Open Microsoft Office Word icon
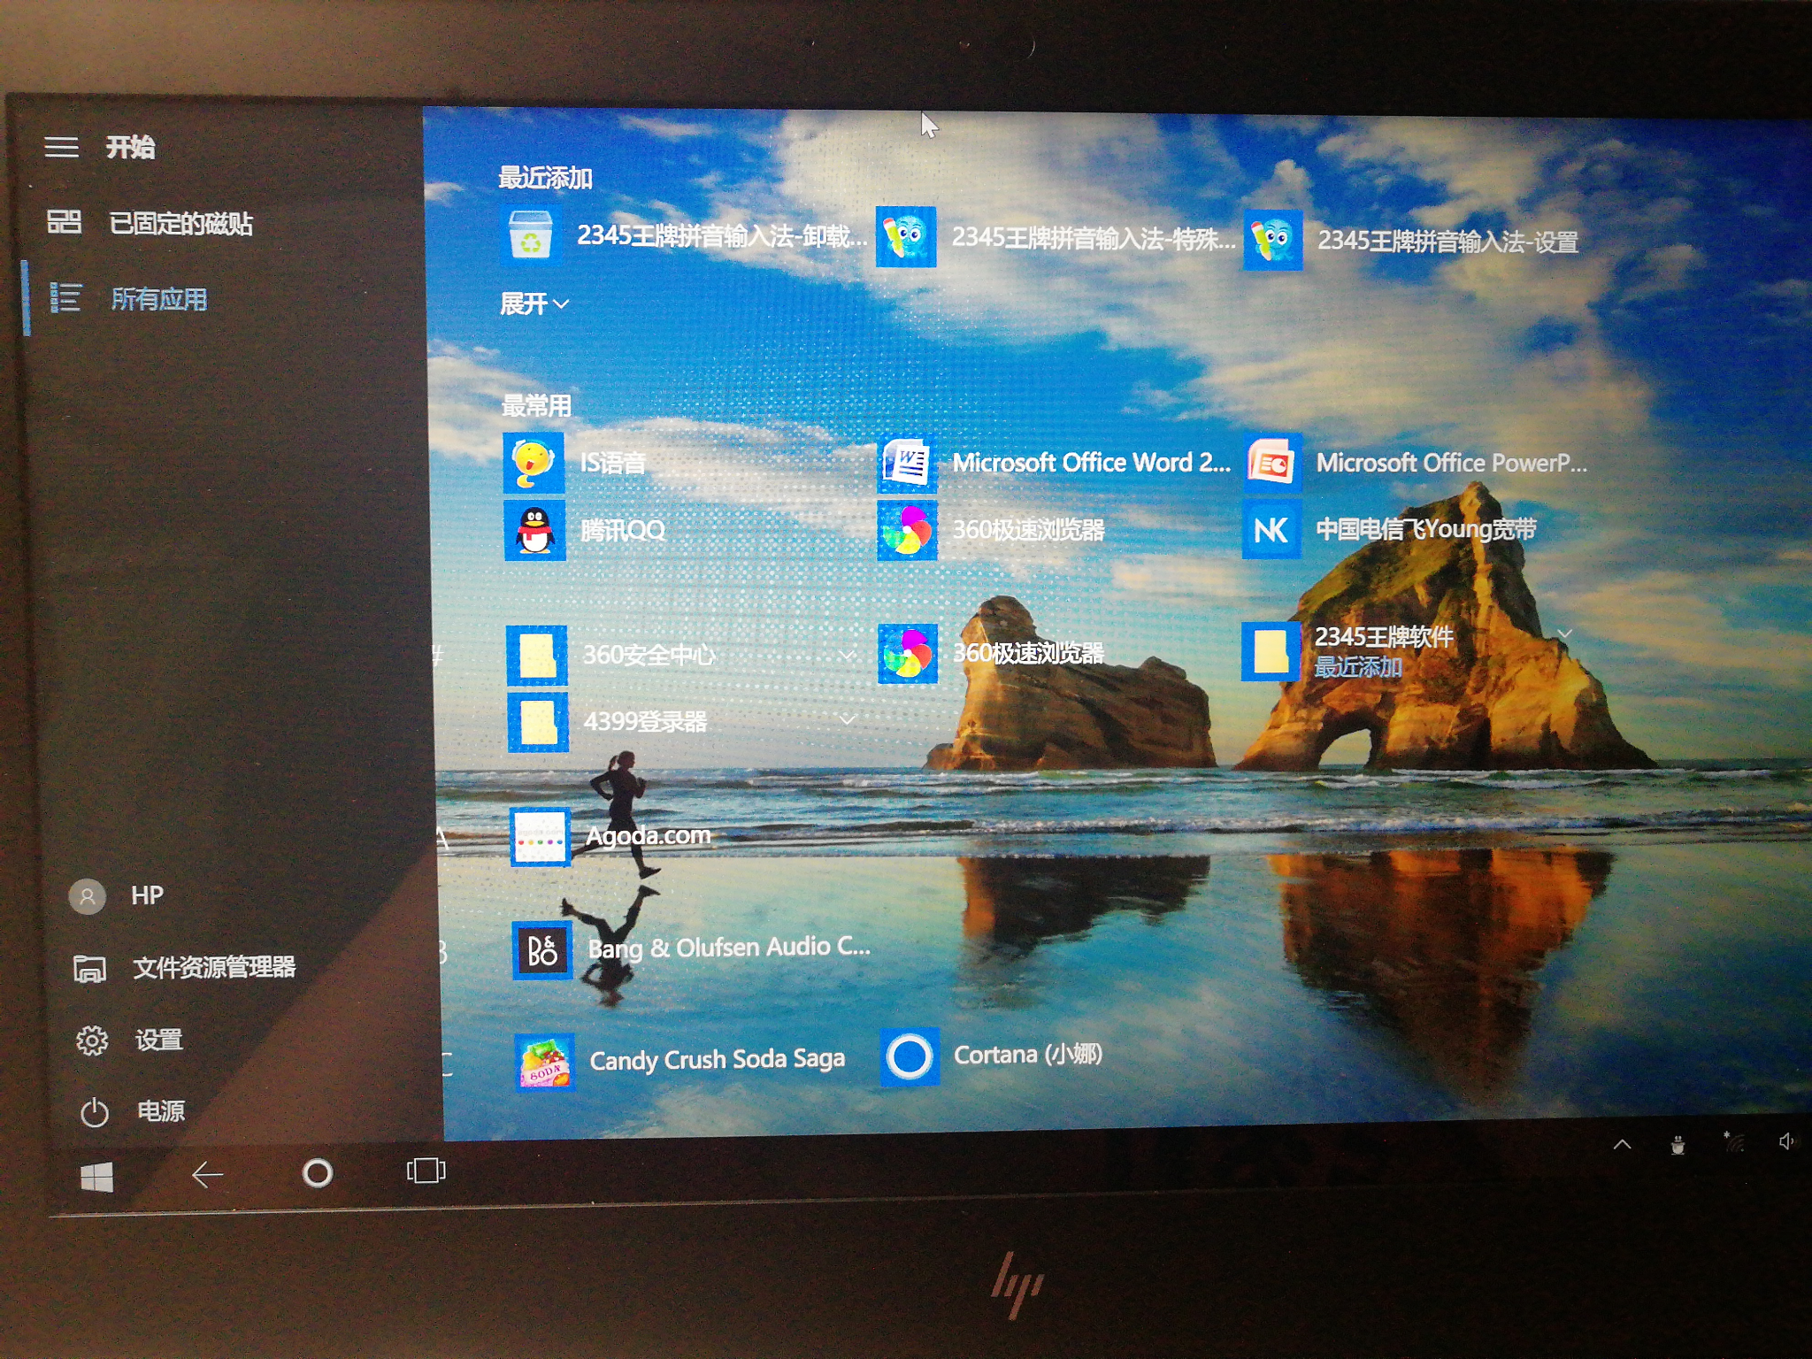 pos(907,463)
